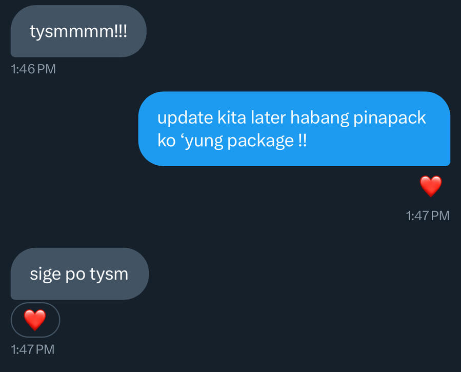This screenshot has width=461, height=372.
Task: Click the word 'update' in the blue bubble
Action: tap(185, 119)
